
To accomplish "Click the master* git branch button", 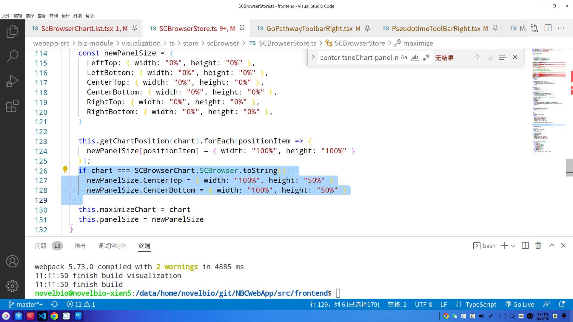I will pos(26,304).
